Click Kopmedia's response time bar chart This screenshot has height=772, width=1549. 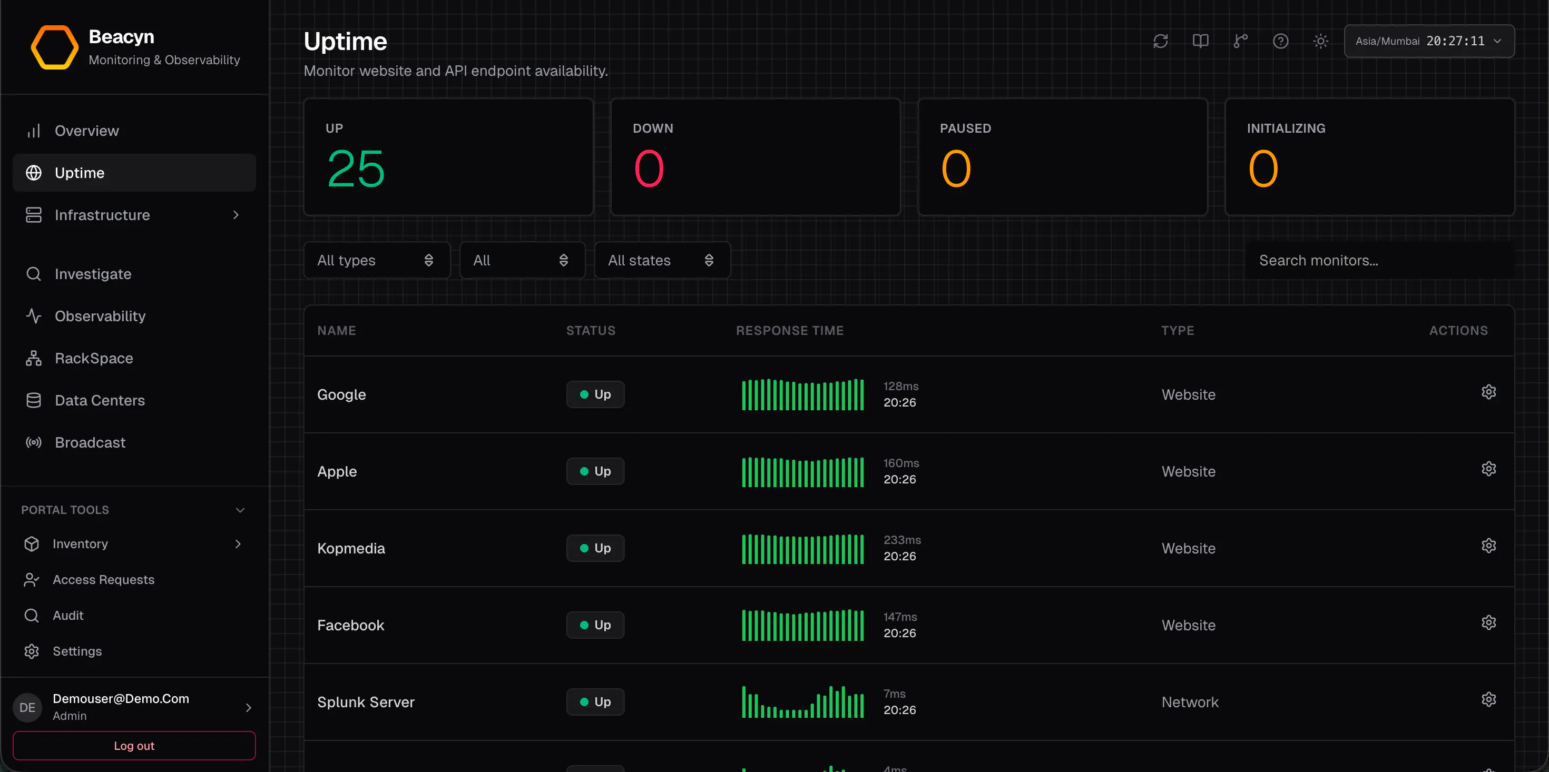click(x=803, y=548)
